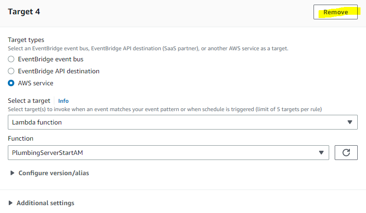Click the "AWS service" option label text

[35, 83]
